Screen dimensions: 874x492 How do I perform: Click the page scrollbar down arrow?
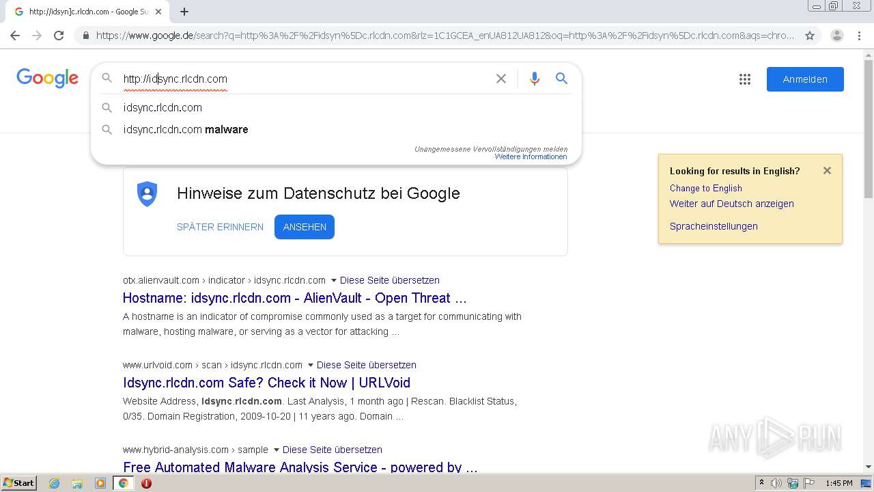tap(868, 467)
